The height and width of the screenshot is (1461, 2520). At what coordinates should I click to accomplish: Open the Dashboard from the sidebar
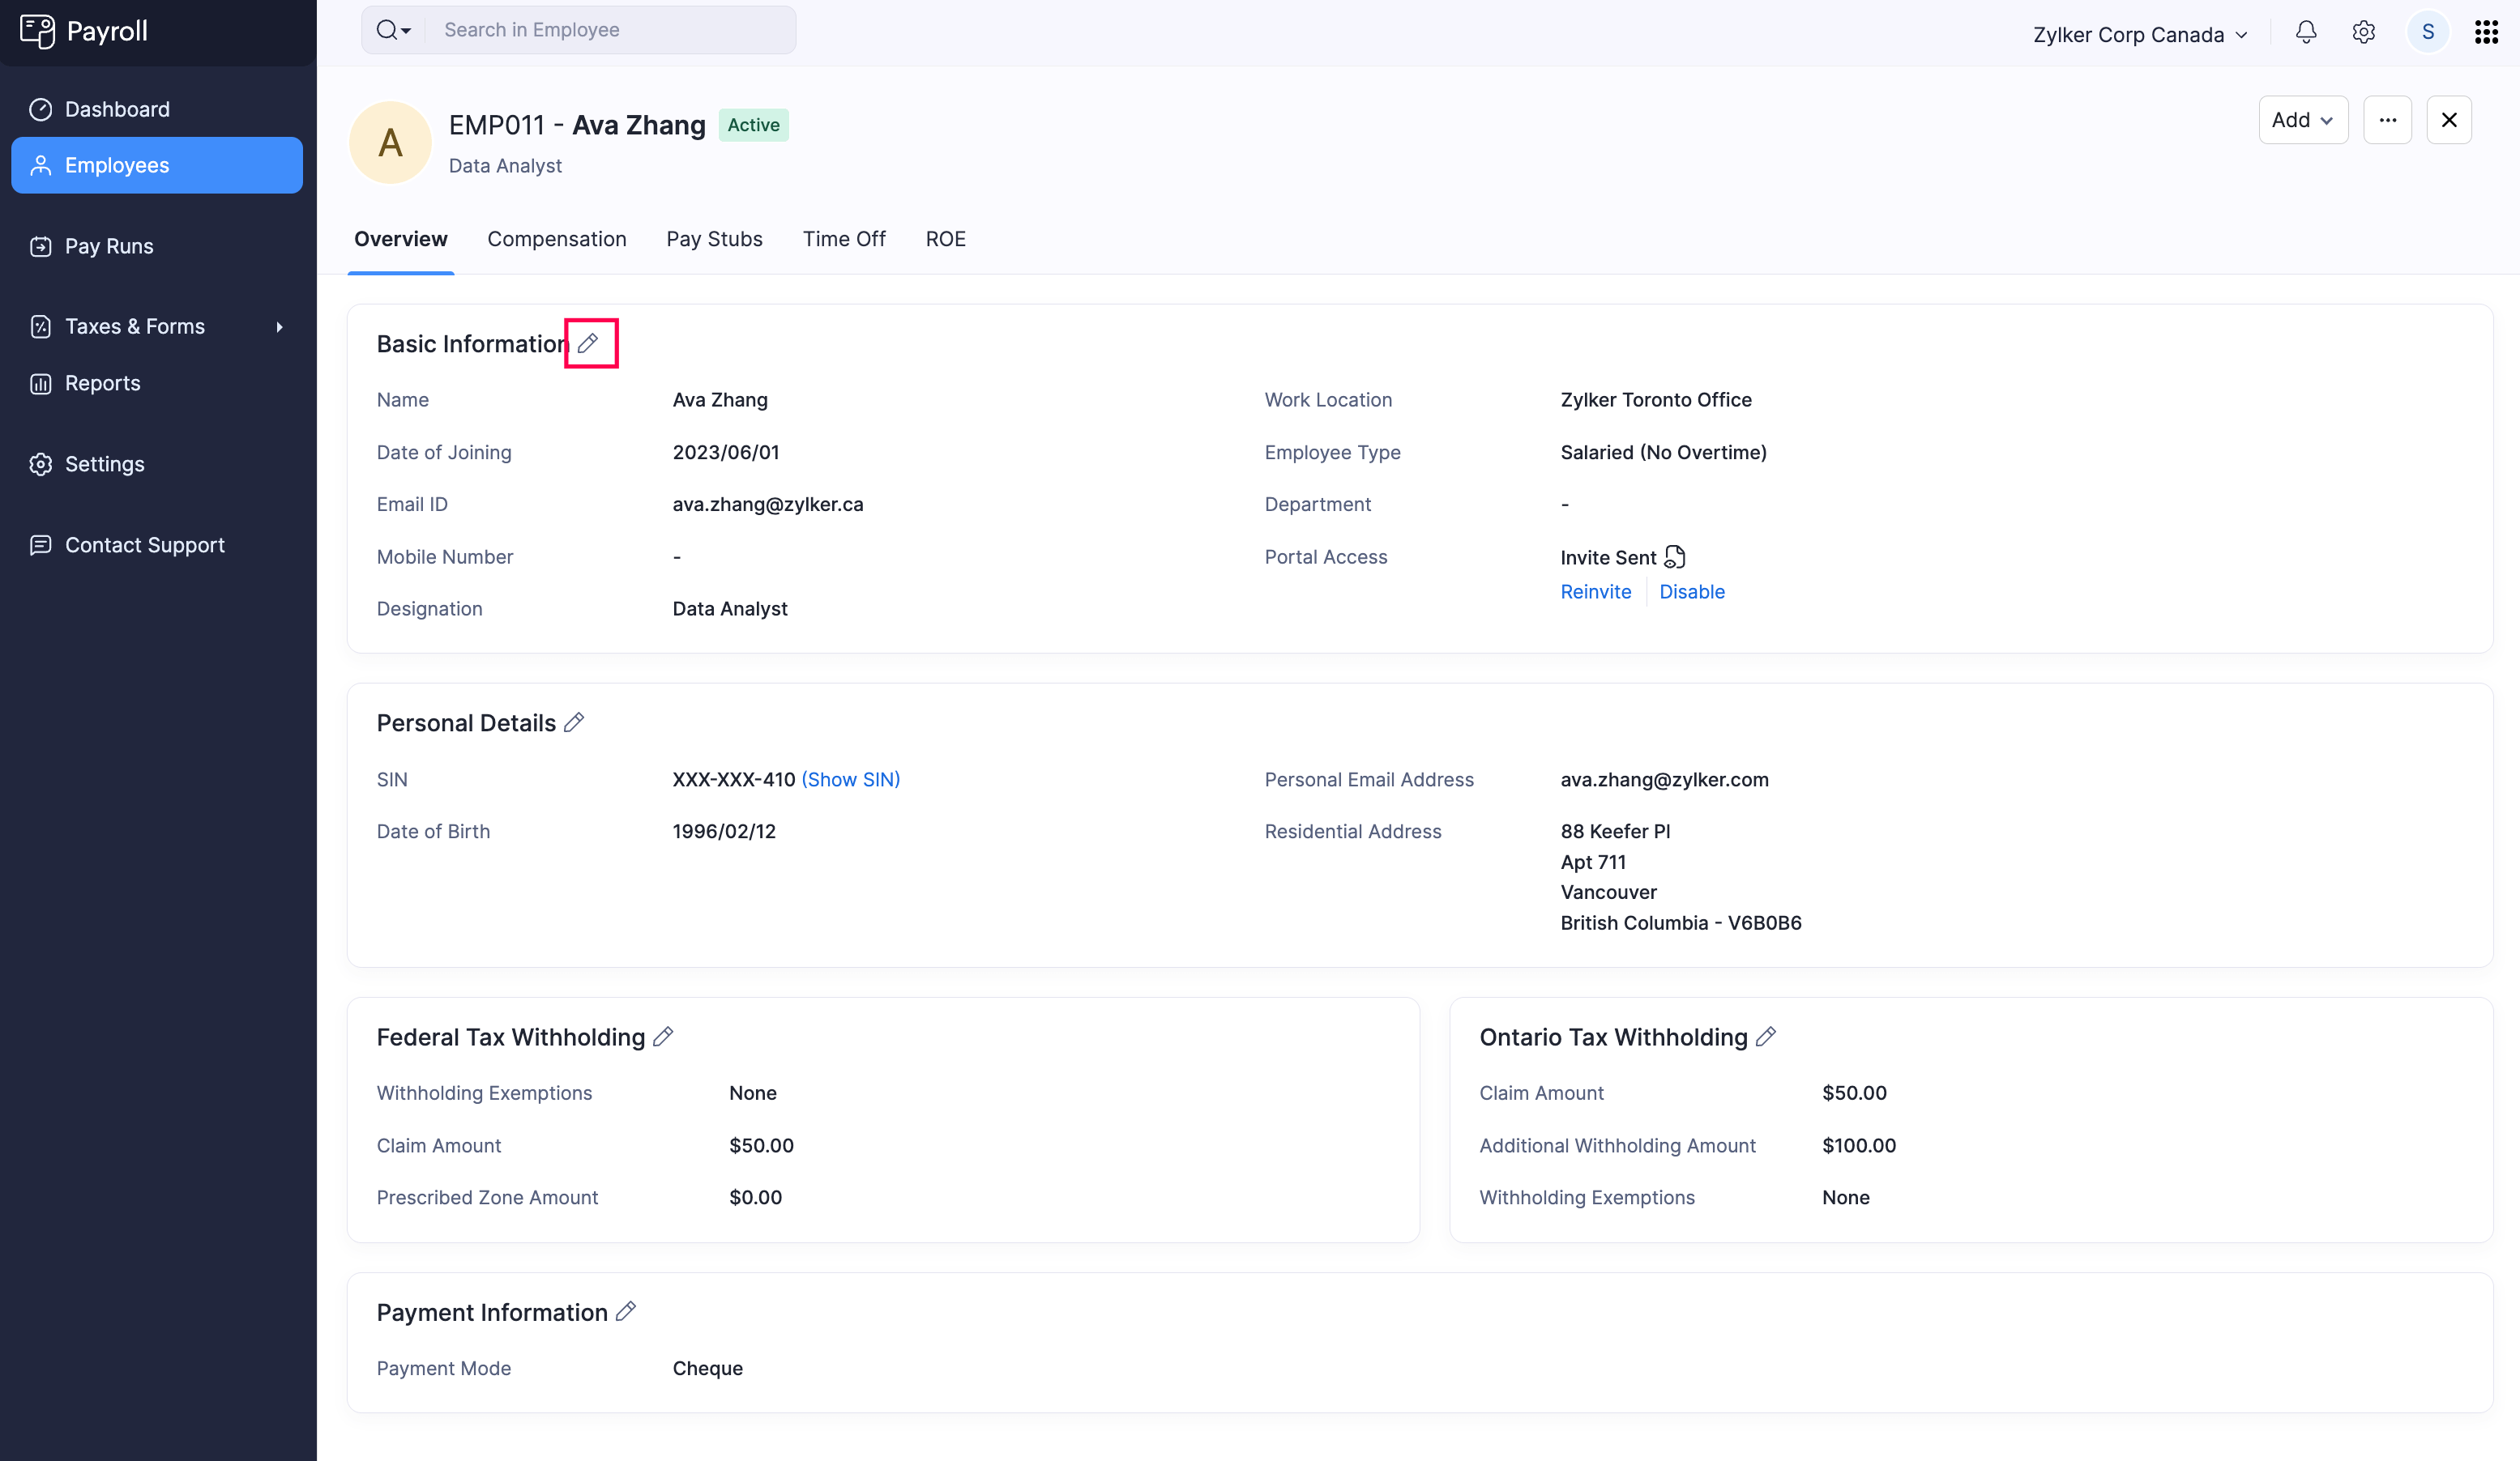coord(116,109)
